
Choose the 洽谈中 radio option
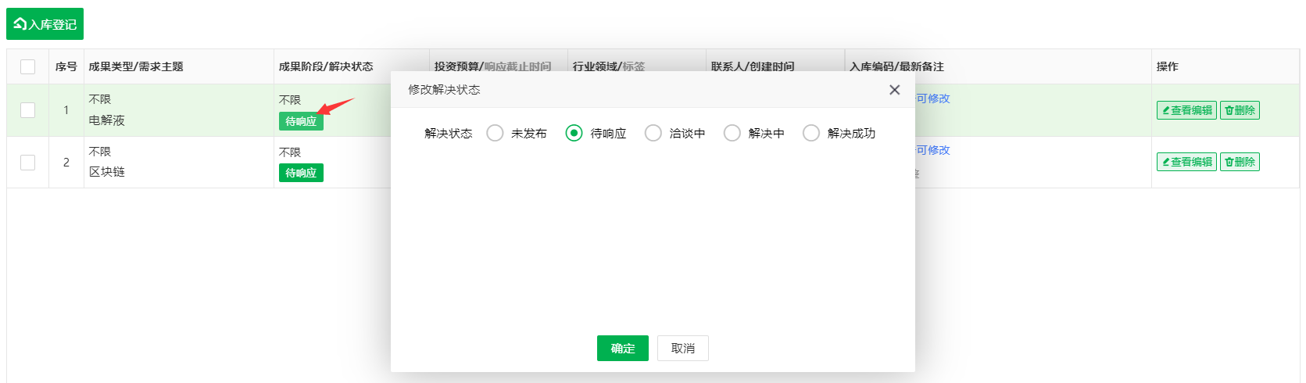pyautogui.click(x=653, y=133)
